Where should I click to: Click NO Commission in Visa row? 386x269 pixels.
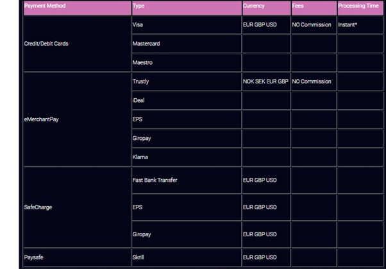pos(314,25)
